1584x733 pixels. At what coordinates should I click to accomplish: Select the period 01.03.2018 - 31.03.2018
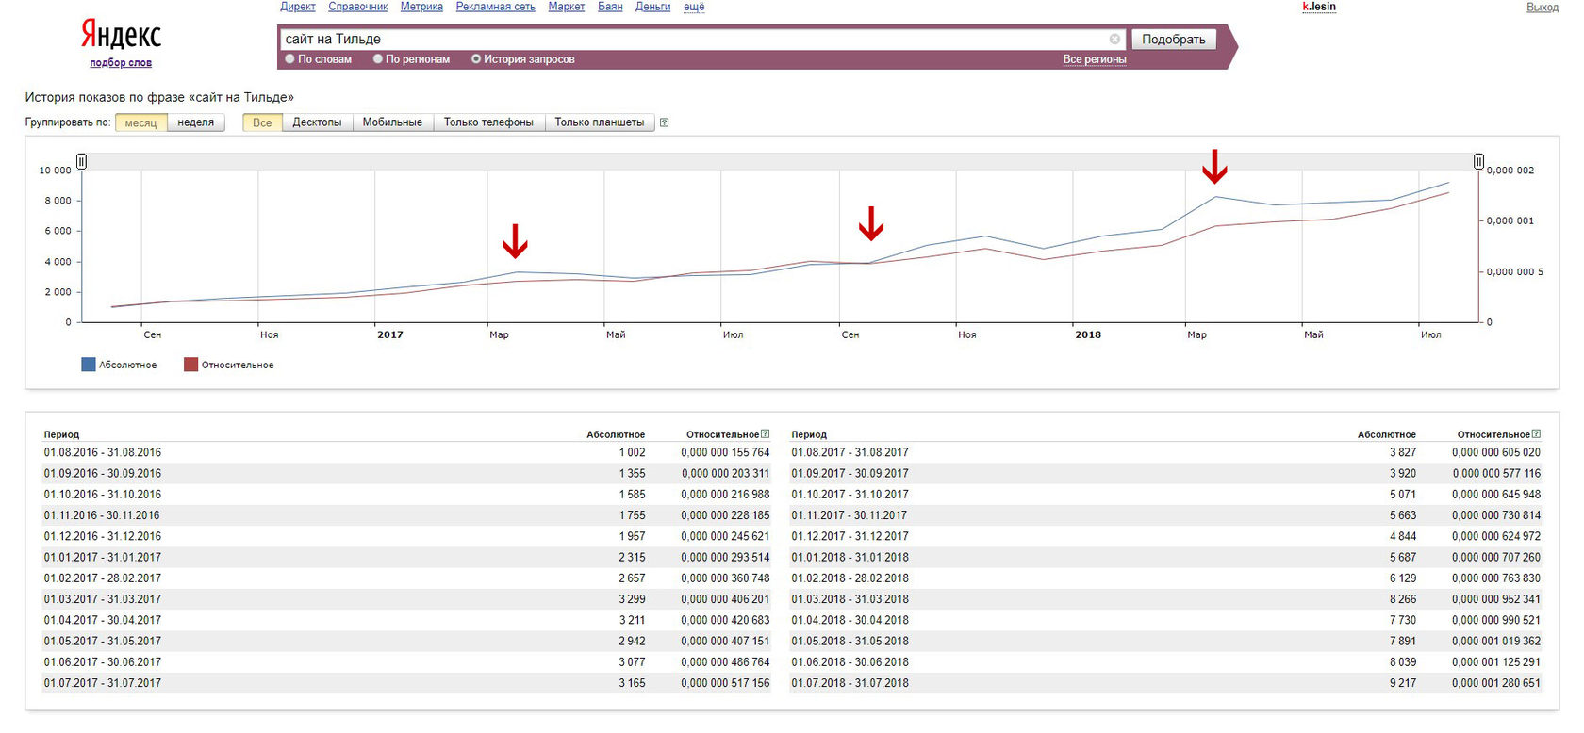(x=850, y=599)
